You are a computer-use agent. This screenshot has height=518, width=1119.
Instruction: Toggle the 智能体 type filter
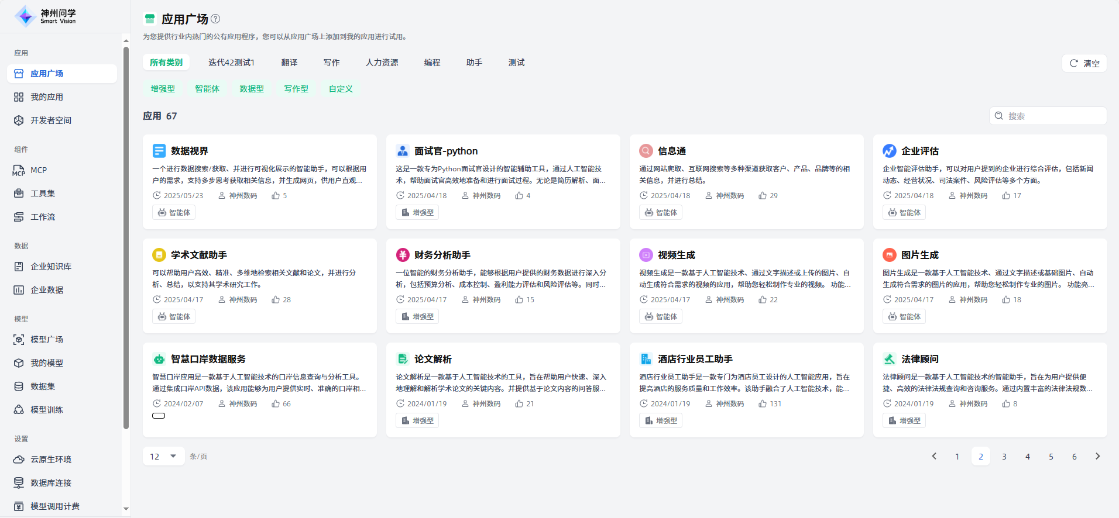(207, 89)
